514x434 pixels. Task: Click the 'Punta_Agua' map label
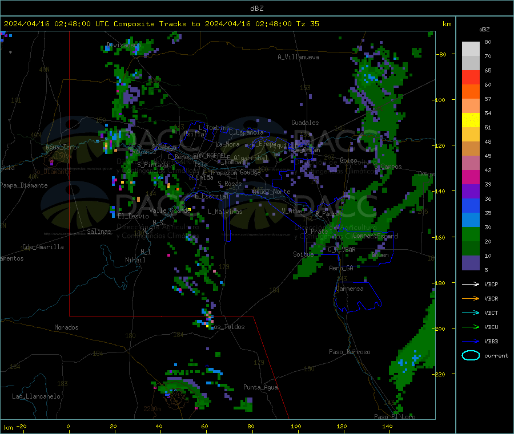pyautogui.click(x=260, y=388)
